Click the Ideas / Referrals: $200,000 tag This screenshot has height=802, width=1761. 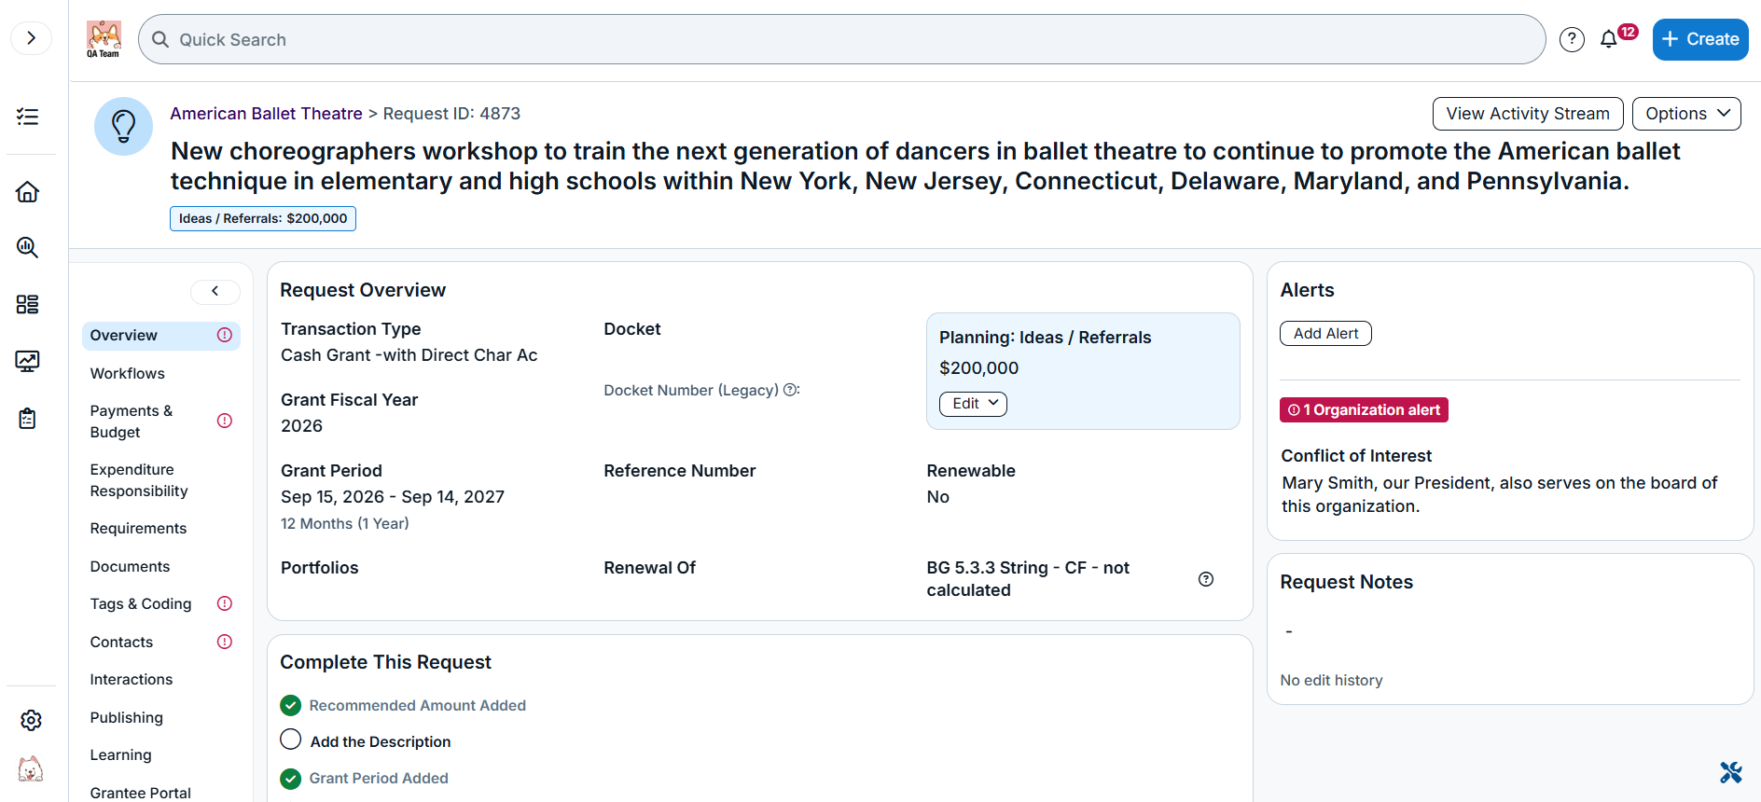[x=263, y=218]
